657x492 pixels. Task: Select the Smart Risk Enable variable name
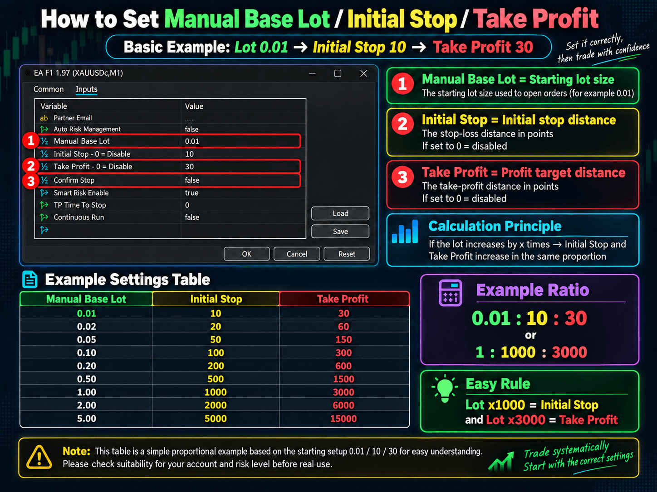click(81, 193)
